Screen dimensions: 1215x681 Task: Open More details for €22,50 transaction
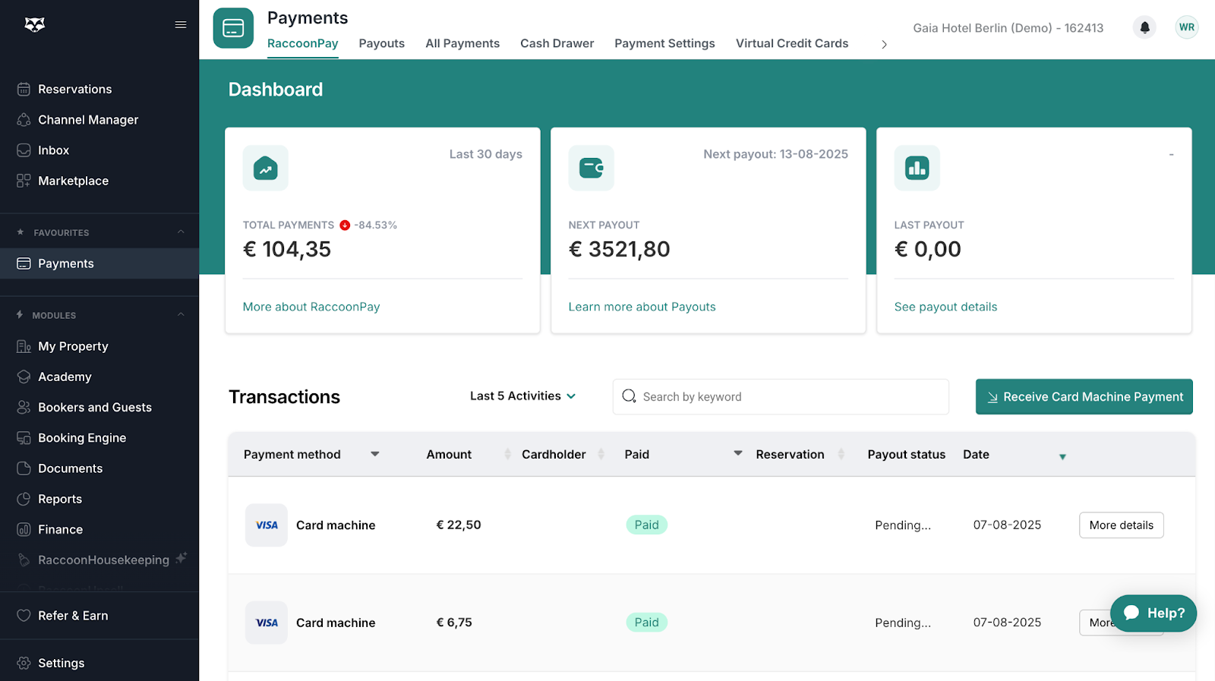click(x=1121, y=525)
